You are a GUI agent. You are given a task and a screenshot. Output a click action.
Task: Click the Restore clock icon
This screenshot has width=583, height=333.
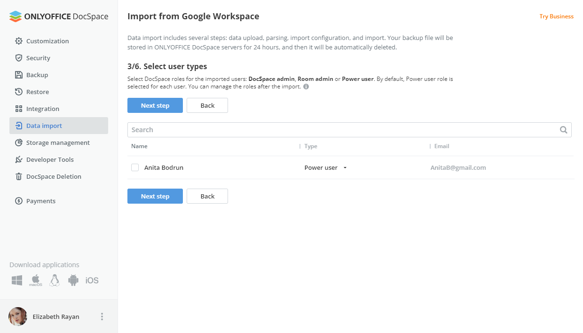coord(19,92)
